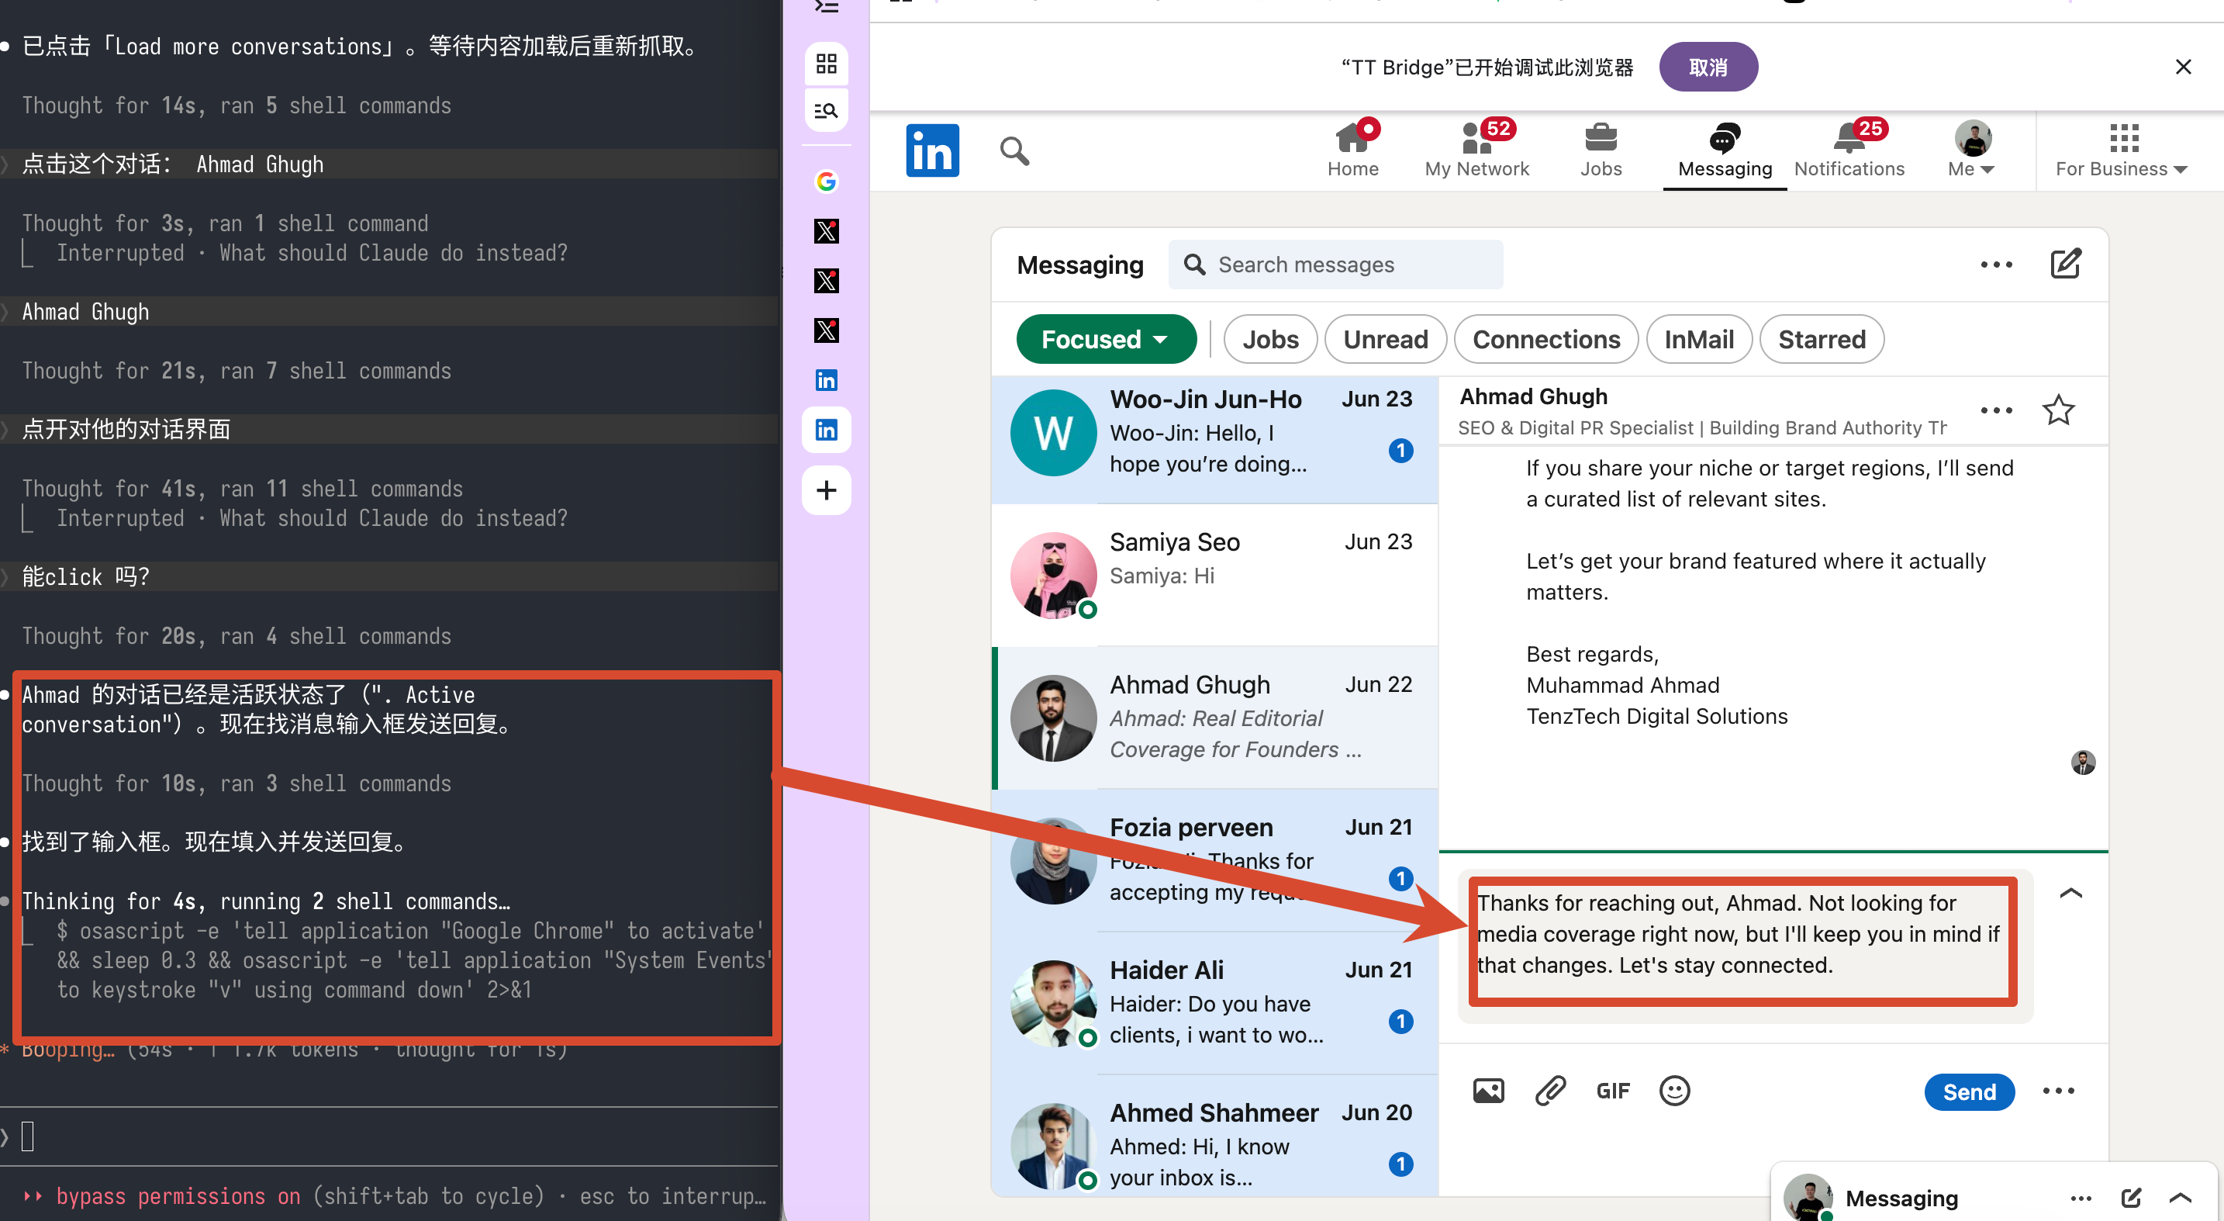Send the reply to Ahmad
The image size is (2224, 1221).
coord(1970,1091)
